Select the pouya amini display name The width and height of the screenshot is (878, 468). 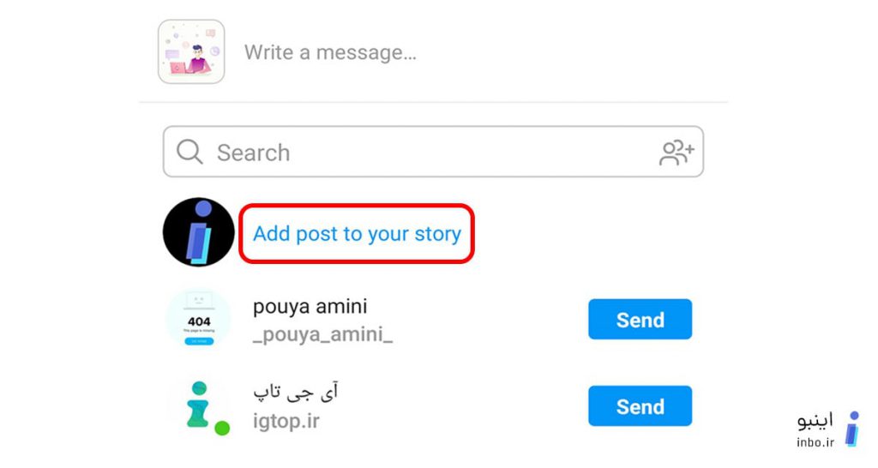[x=310, y=307]
